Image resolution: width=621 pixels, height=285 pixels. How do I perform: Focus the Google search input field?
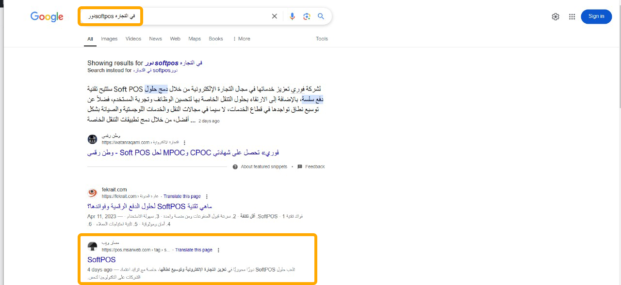(175, 16)
